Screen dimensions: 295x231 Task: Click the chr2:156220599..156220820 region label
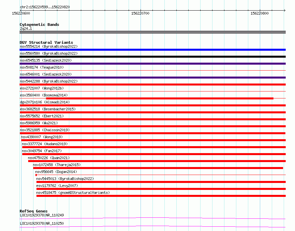[45, 7]
